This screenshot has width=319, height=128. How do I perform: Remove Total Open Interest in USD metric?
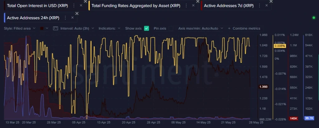coord(81,6)
